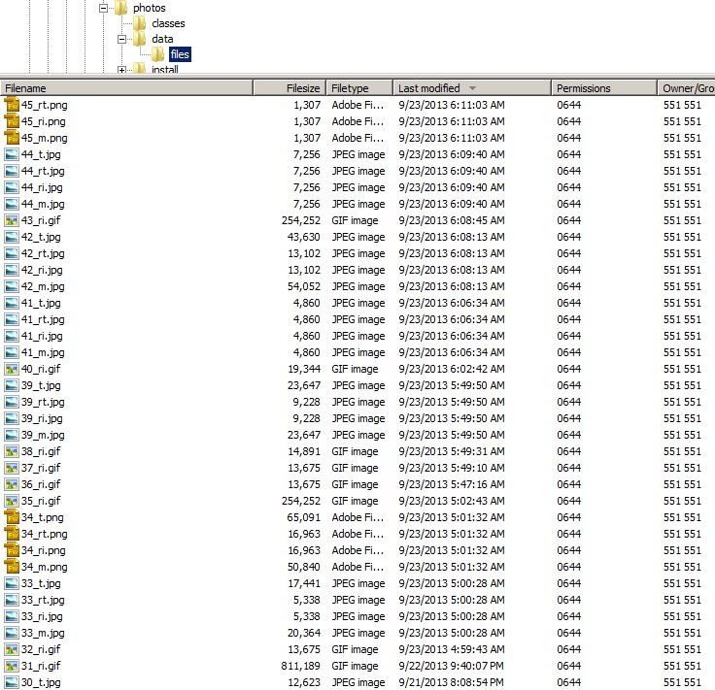The height and width of the screenshot is (690, 715).
Task: Click the JPEG icon next to 44_t.jpg
Action: [x=12, y=154]
